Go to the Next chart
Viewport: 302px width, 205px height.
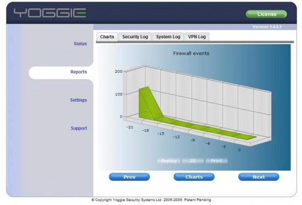259,177
